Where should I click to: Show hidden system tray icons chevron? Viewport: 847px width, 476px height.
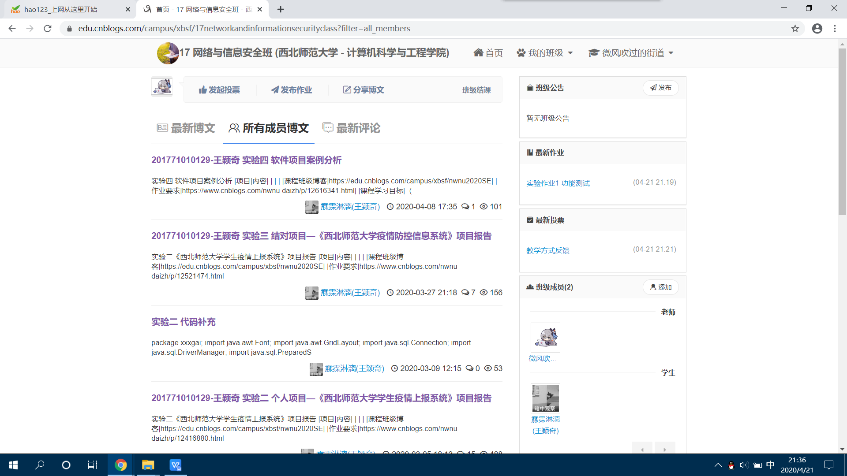pos(718,465)
